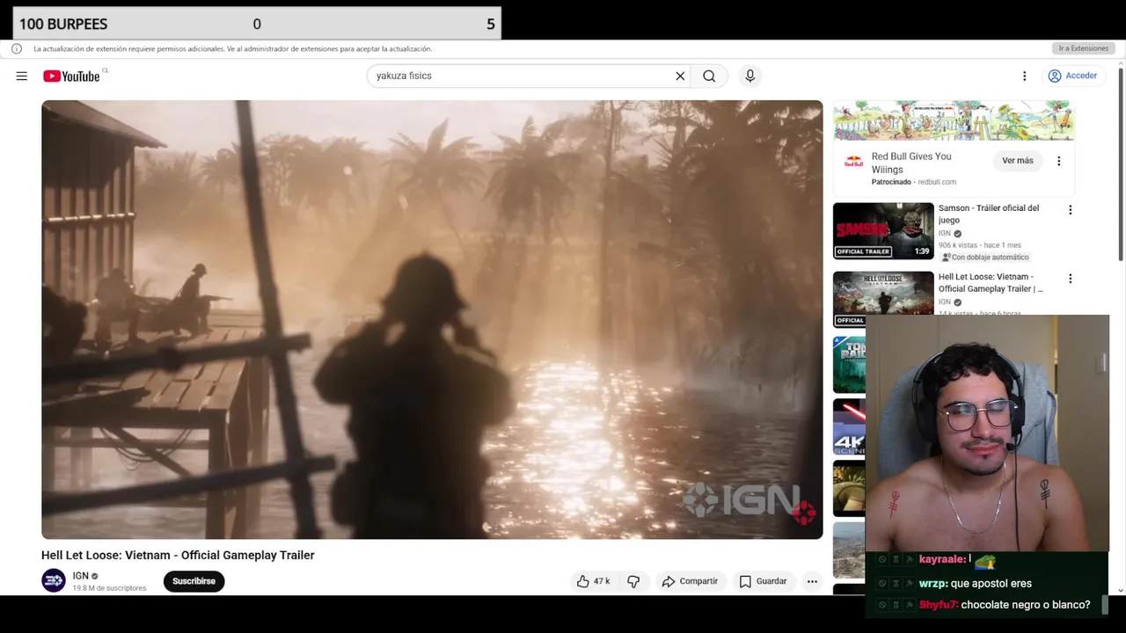Click the Red Bull advertiser logo

pyautogui.click(x=854, y=161)
